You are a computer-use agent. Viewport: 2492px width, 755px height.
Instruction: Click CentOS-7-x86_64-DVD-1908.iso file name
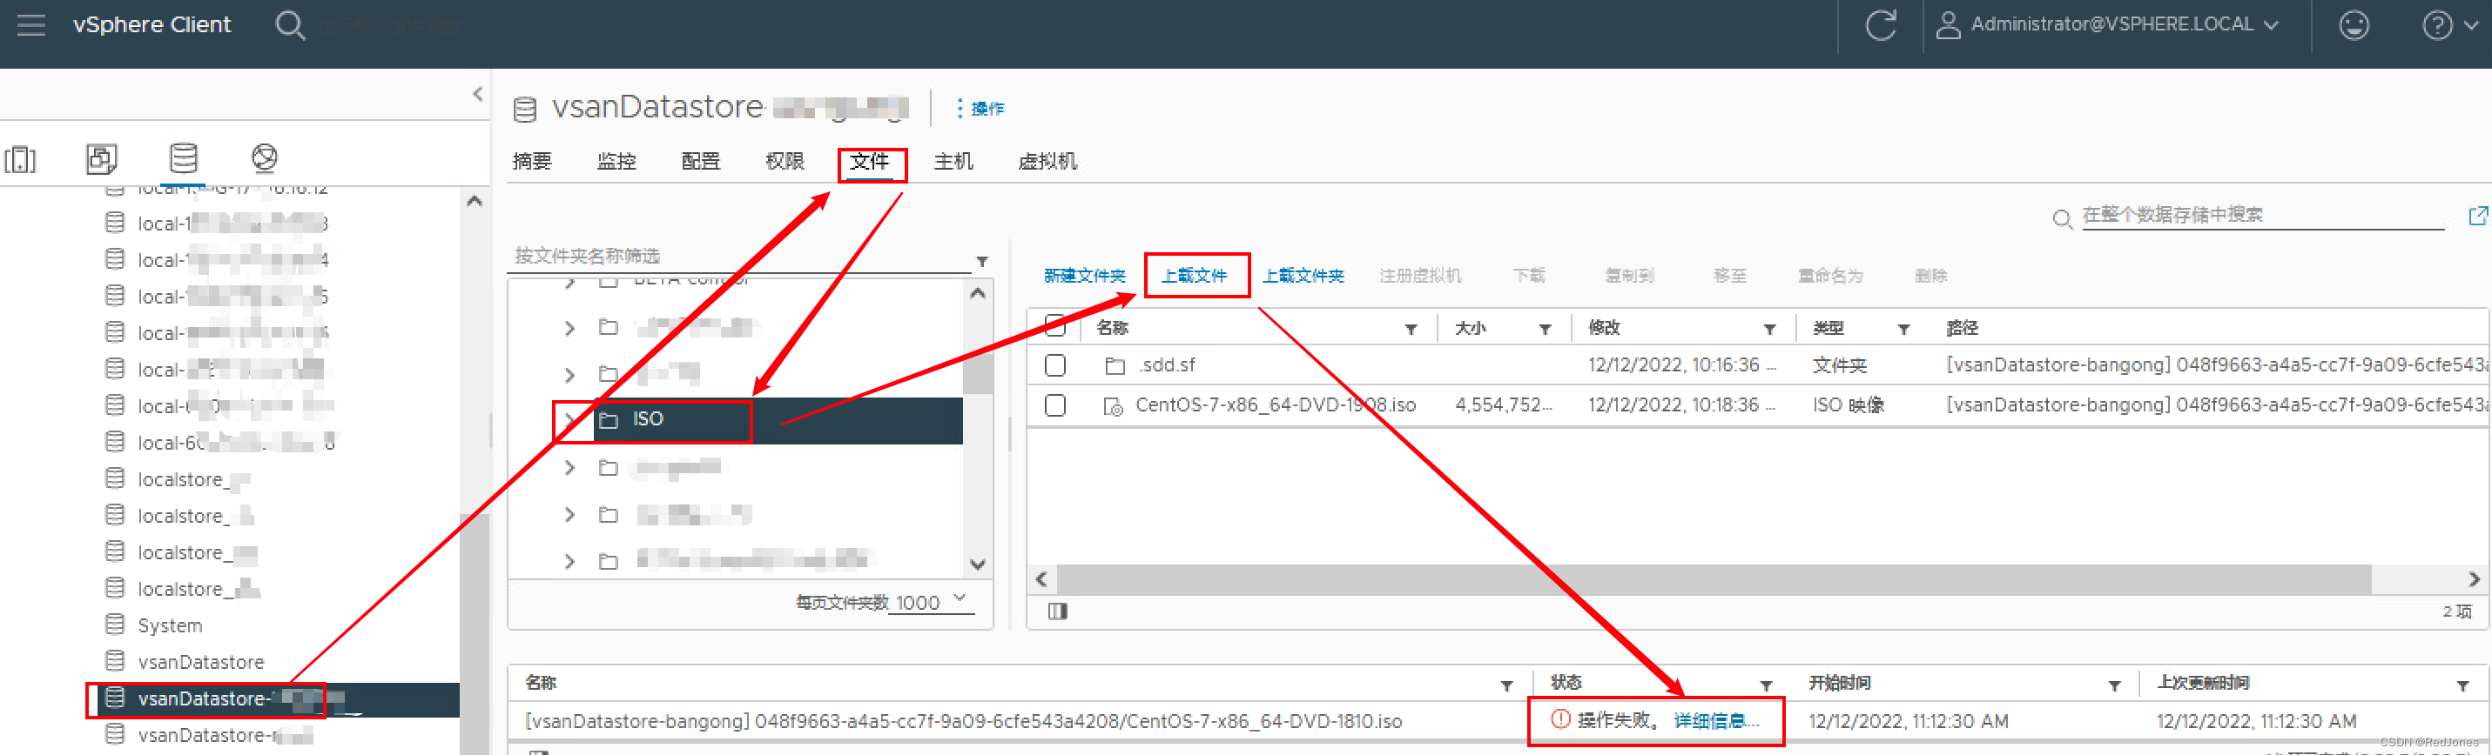[x=1275, y=405]
